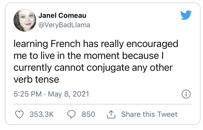This screenshot has width=203, height=130.
Task: Click the 353.3K likes count
Action: coord(42,114)
